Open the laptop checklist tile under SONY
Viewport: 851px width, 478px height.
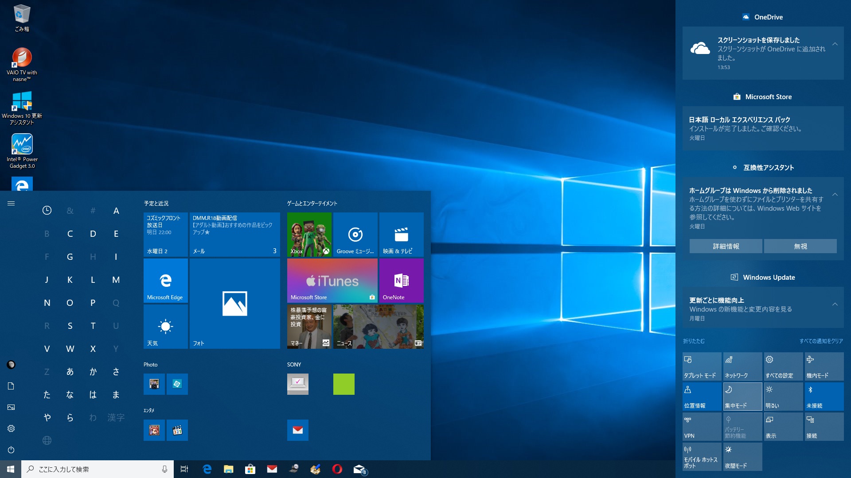(297, 384)
